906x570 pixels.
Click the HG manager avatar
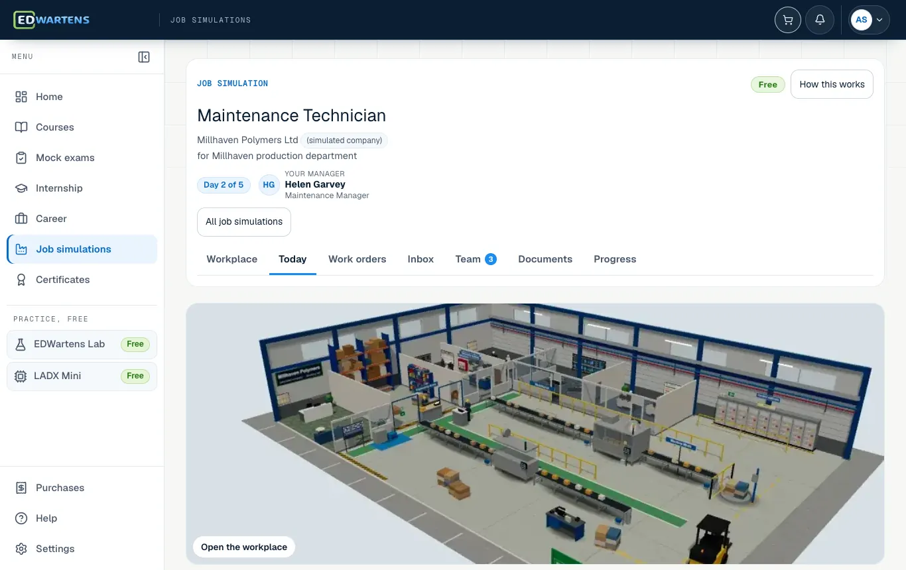pos(269,185)
